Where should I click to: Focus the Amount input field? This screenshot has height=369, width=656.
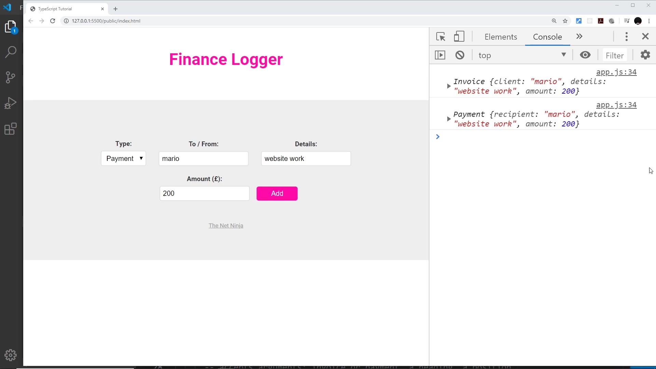click(205, 193)
